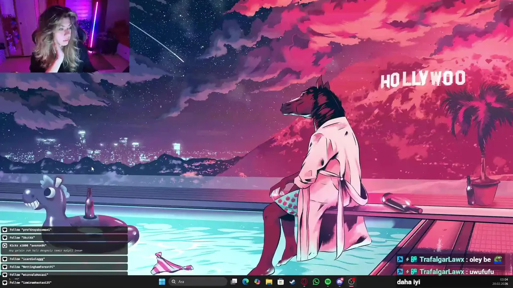Open Task View from the taskbar
The height and width of the screenshot is (288, 513).
coord(234,282)
